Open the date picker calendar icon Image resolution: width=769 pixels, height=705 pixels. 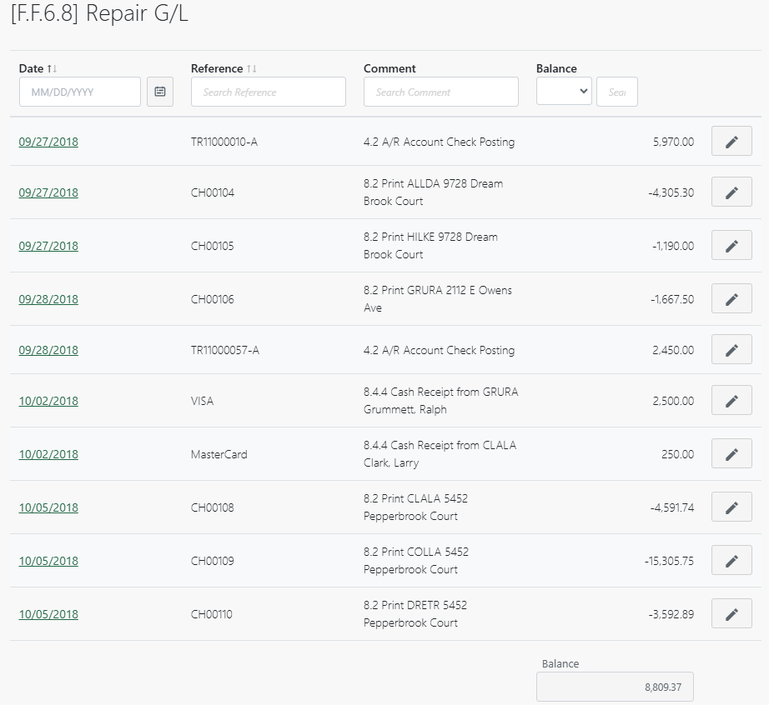[160, 92]
